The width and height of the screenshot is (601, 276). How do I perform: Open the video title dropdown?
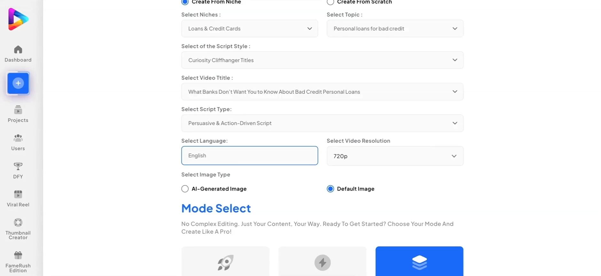[x=322, y=92]
